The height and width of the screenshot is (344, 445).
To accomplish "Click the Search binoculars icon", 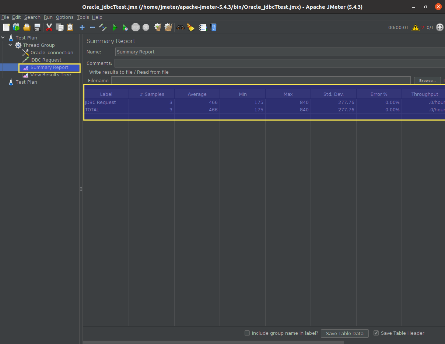I will point(180,27).
